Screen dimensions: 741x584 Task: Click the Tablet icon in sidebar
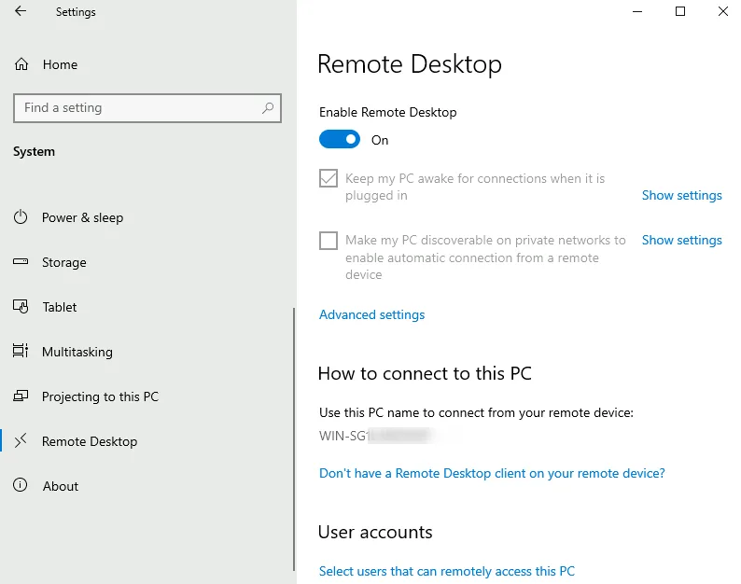click(x=21, y=307)
